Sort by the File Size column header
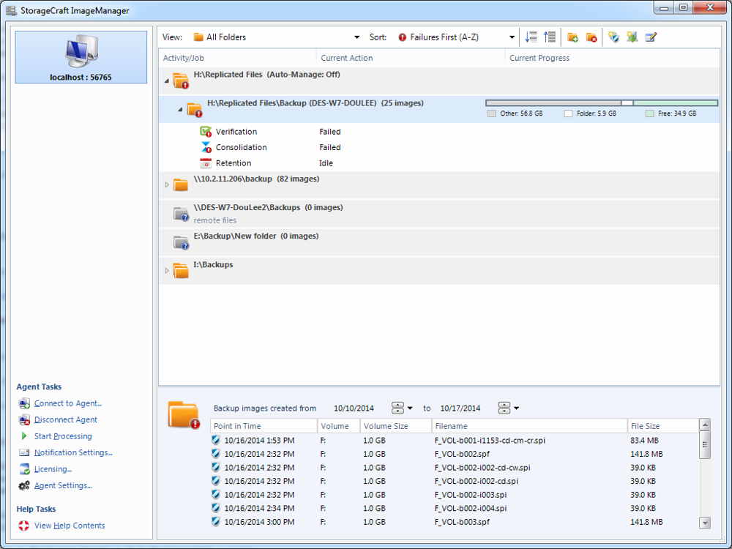Screen dimensions: 732x549 663,426
